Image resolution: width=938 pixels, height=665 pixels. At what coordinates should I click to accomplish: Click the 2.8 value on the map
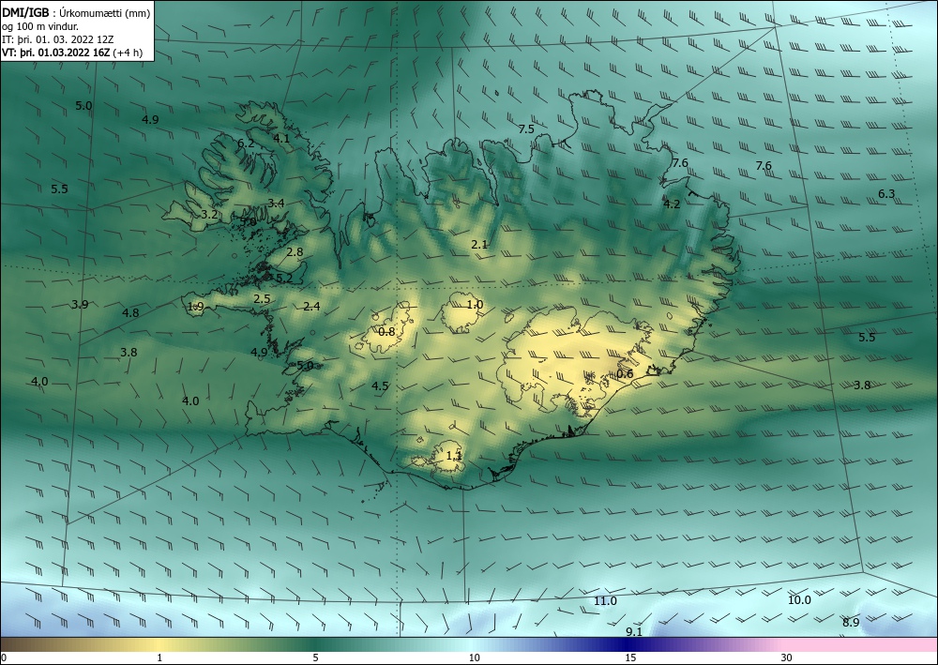point(295,251)
